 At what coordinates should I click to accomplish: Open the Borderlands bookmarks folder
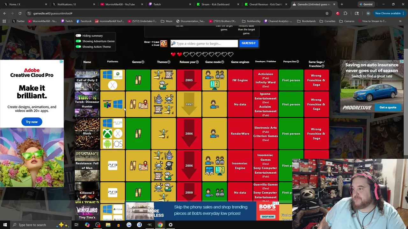pos(306,21)
